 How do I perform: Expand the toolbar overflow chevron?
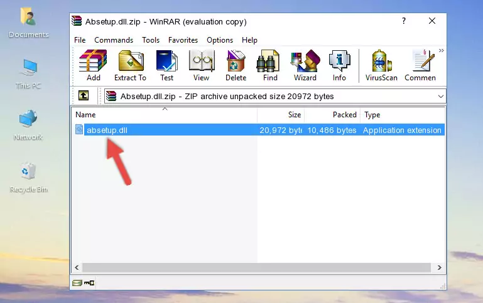coord(442,50)
